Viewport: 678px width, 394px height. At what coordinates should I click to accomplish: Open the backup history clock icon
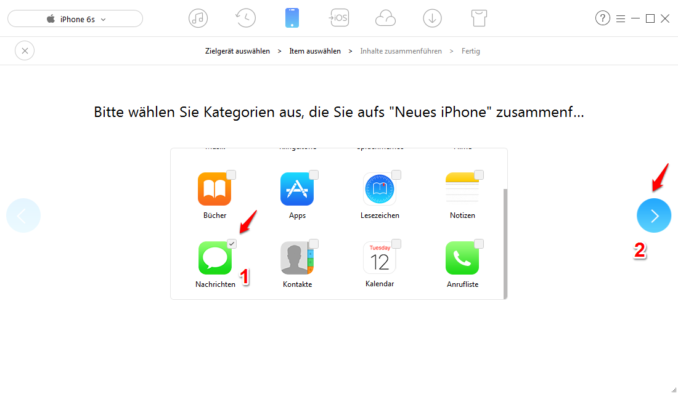click(x=245, y=18)
